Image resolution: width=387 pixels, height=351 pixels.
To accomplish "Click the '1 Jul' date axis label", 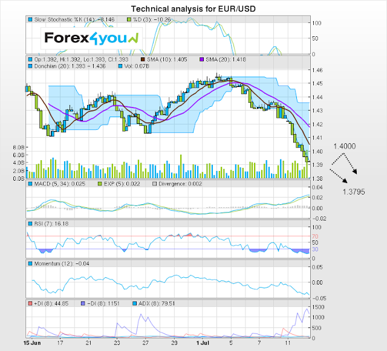I will [x=203, y=343].
